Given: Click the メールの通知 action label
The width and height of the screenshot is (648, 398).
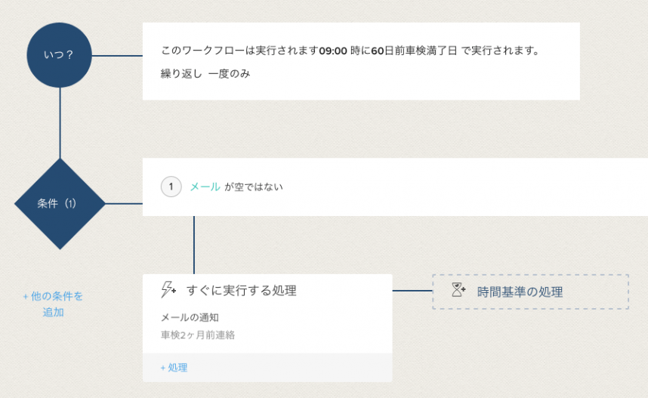Looking at the screenshot, I should [x=190, y=318].
